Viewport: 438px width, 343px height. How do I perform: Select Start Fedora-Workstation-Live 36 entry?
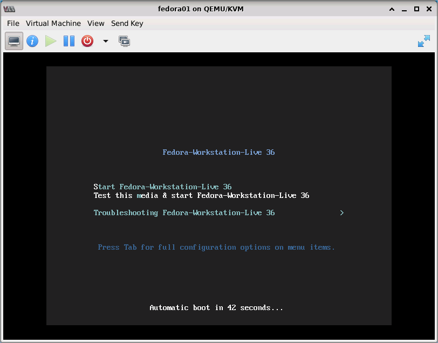[162, 187]
